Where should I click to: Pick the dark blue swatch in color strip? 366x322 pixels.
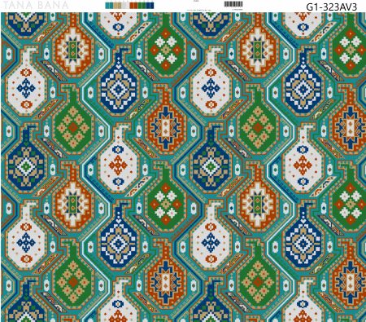[150, 6]
